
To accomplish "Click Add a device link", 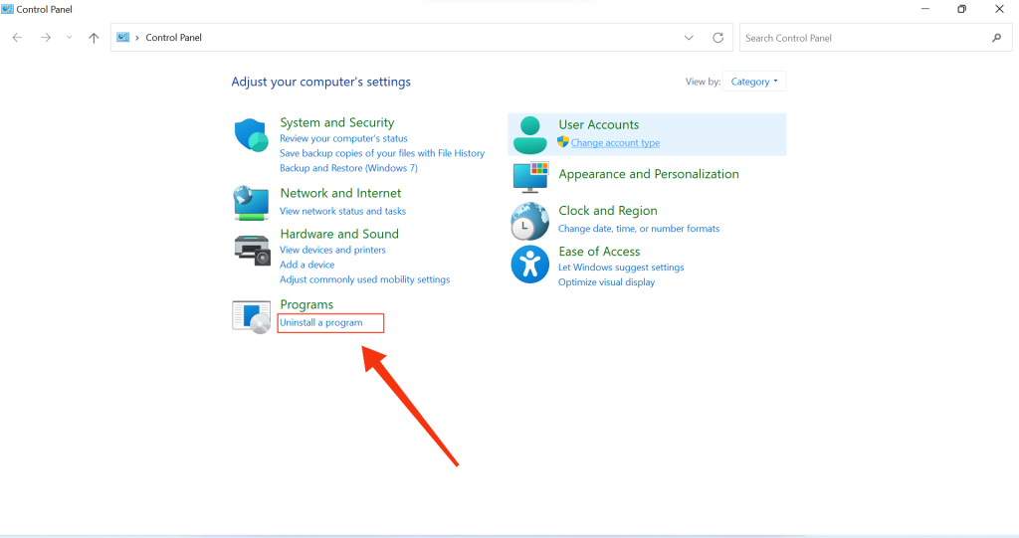I will tap(306, 266).
